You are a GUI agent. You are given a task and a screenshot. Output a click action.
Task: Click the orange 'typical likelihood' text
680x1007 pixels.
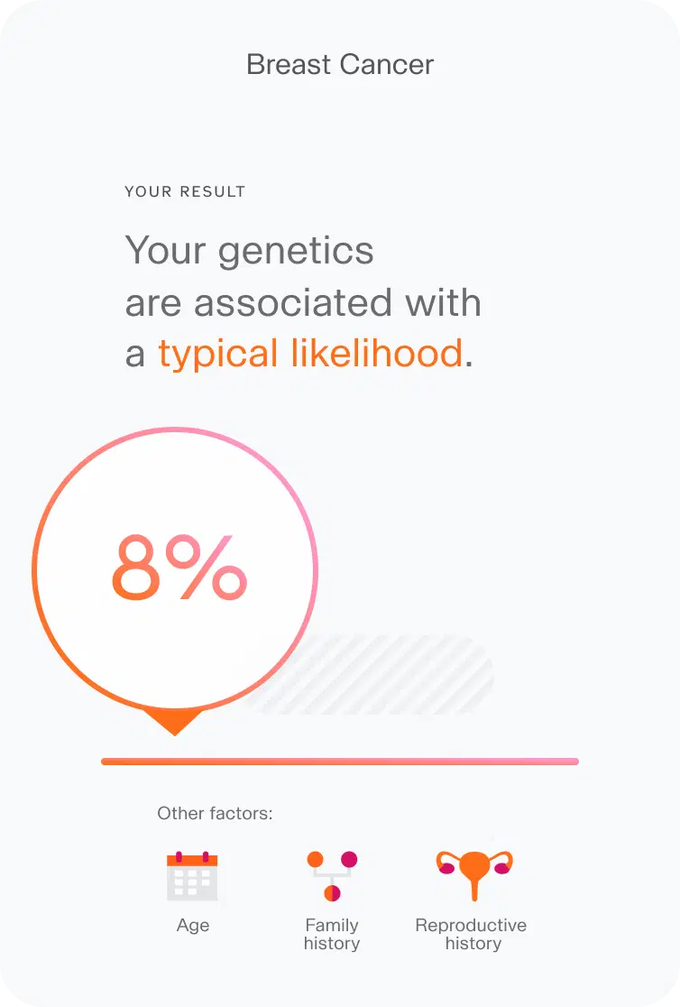click(x=310, y=354)
